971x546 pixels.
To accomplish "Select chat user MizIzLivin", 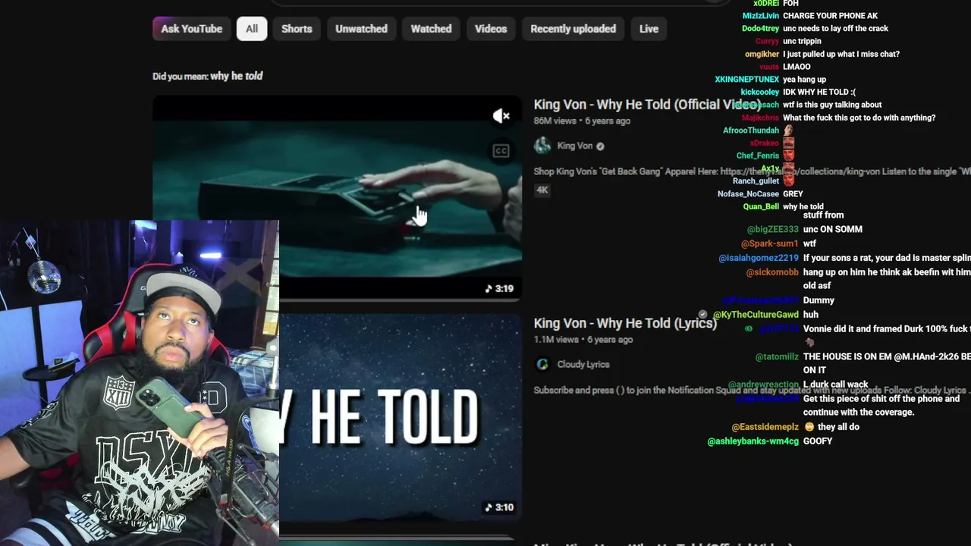I will (x=761, y=16).
